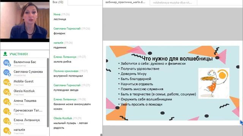
Task: Select participant name Olesia Kostiuk
Action: click(x=24, y=91)
